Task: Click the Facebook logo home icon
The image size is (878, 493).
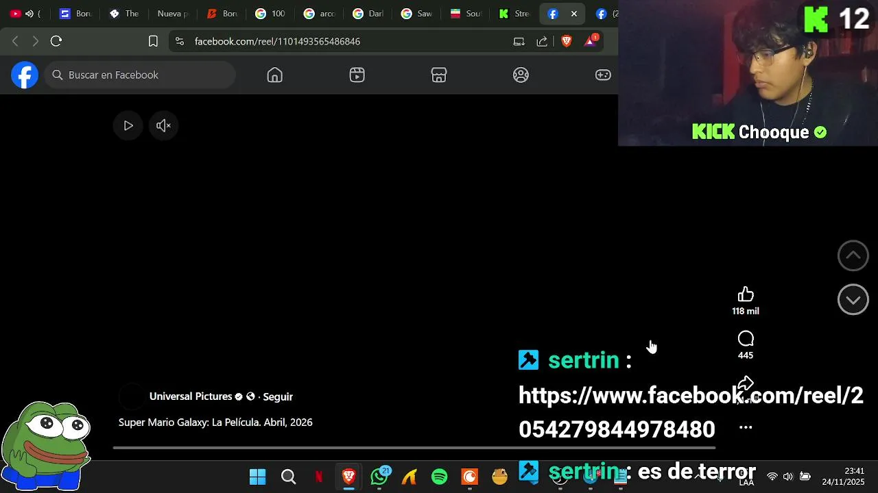Action: (x=25, y=75)
